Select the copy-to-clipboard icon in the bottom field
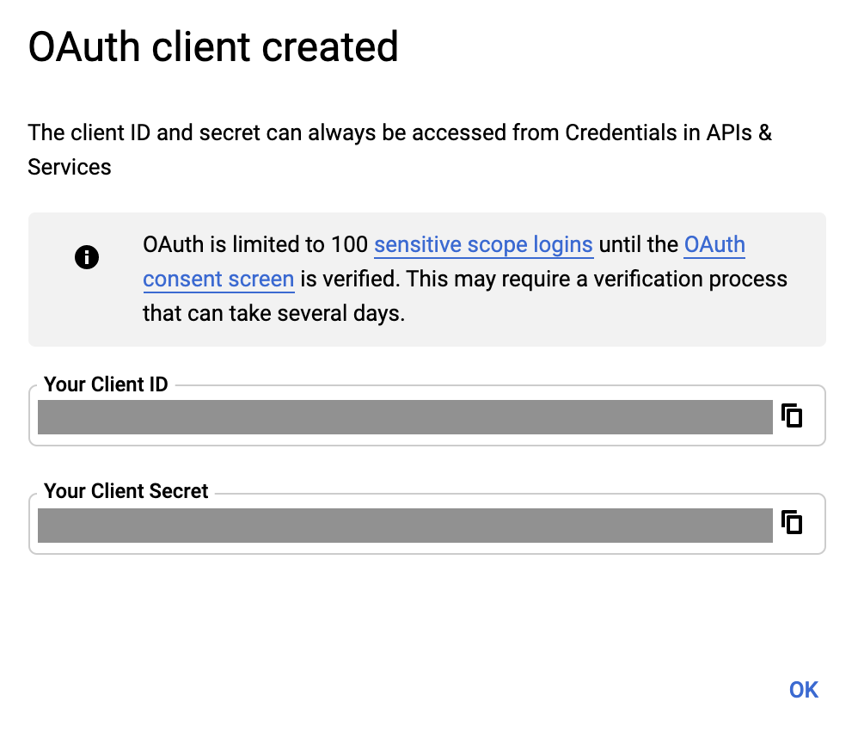858x738 pixels. [793, 523]
